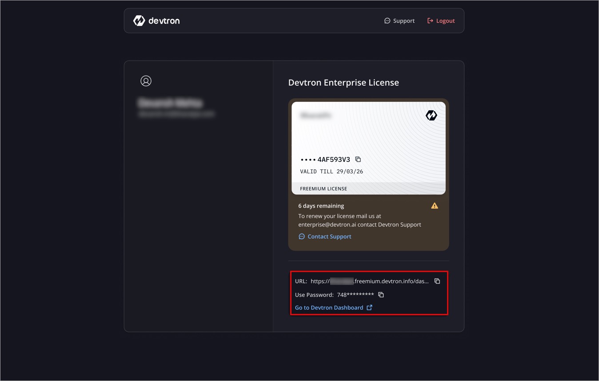Click the orange warning triangle icon
Screen dimensions: 599x381
(x=435, y=206)
